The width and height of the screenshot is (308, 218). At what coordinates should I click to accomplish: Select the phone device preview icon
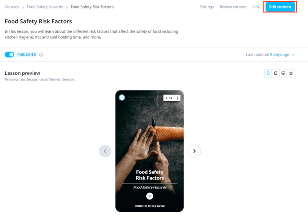[268, 73]
